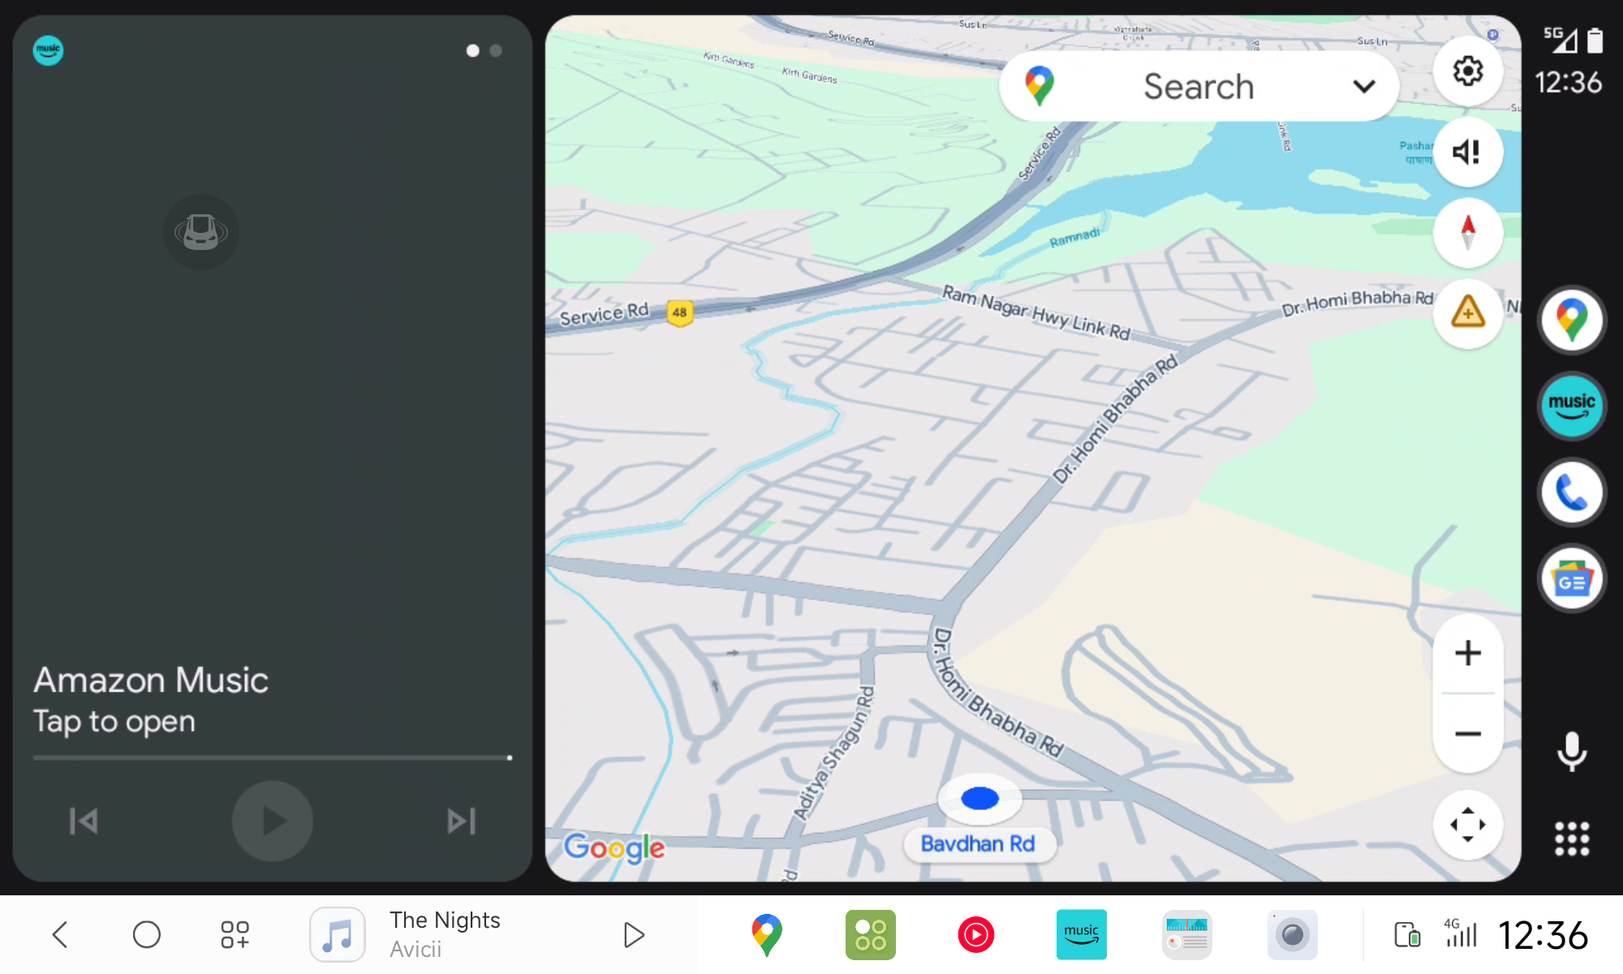Tap the compass north indicator
The height and width of the screenshot is (974, 1623).
click(1467, 233)
